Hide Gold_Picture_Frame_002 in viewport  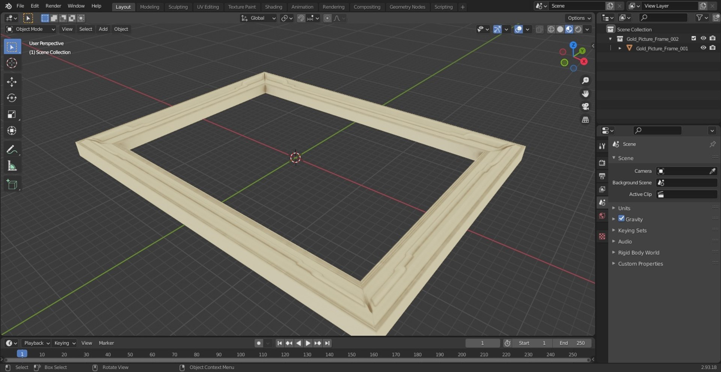pyautogui.click(x=703, y=38)
